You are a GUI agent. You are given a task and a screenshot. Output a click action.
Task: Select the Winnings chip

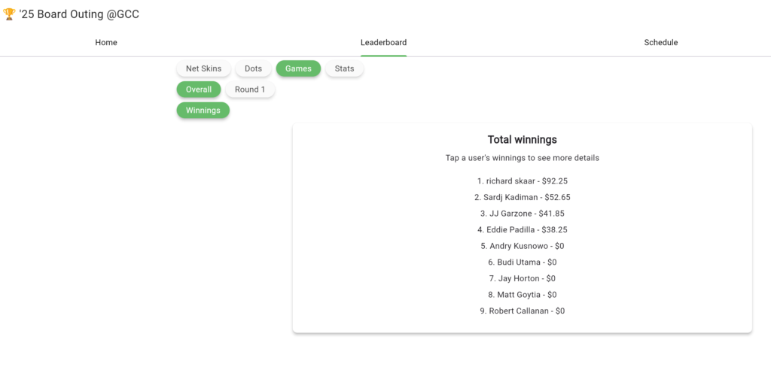coord(203,111)
